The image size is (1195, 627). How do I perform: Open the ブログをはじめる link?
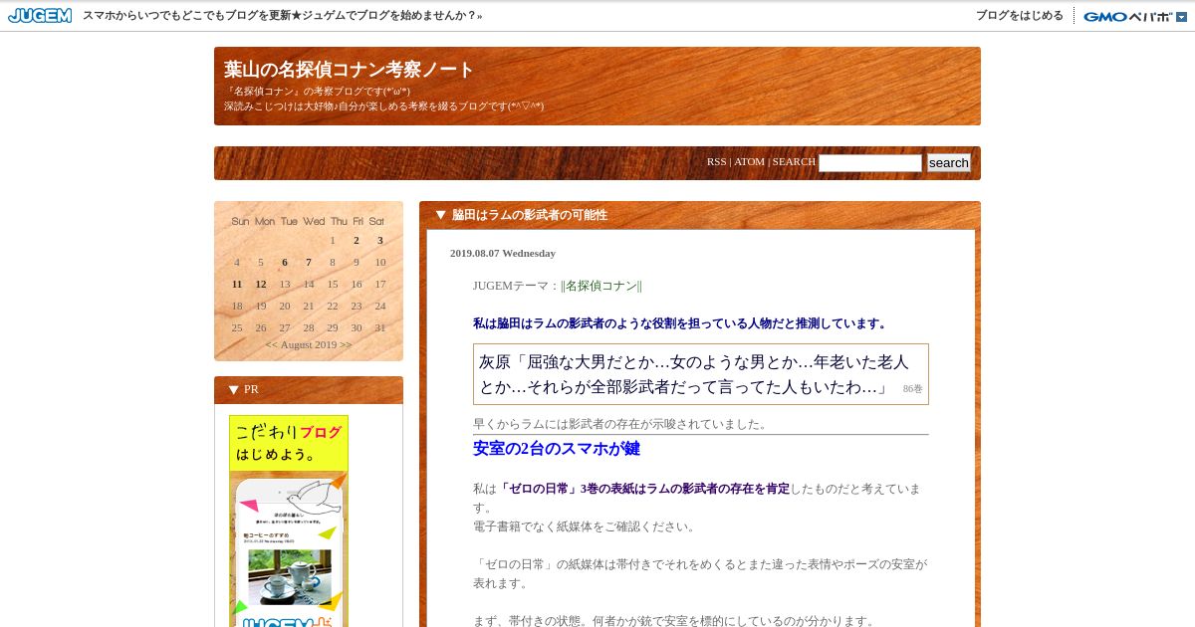[1020, 16]
